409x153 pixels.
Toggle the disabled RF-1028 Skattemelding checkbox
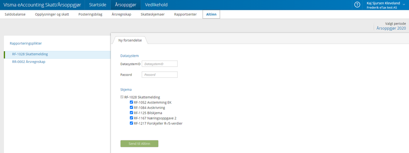pos(122,97)
